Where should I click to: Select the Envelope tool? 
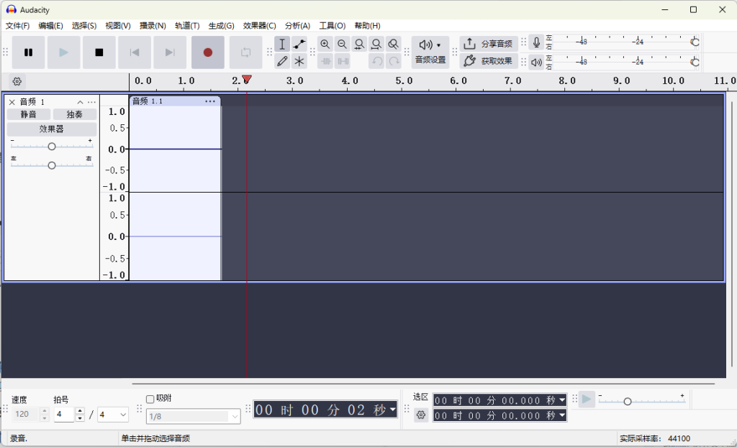(299, 45)
